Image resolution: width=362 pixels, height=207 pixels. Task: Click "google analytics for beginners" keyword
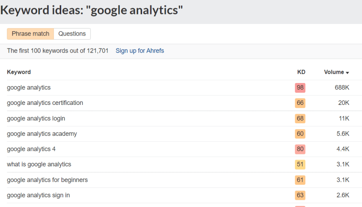pyautogui.click(x=47, y=180)
